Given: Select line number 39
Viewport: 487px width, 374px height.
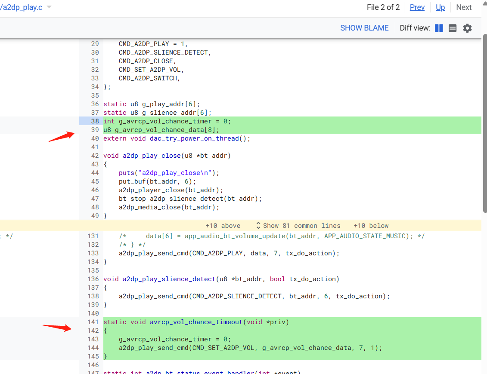Looking at the screenshot, I should (x=95, y=130).
